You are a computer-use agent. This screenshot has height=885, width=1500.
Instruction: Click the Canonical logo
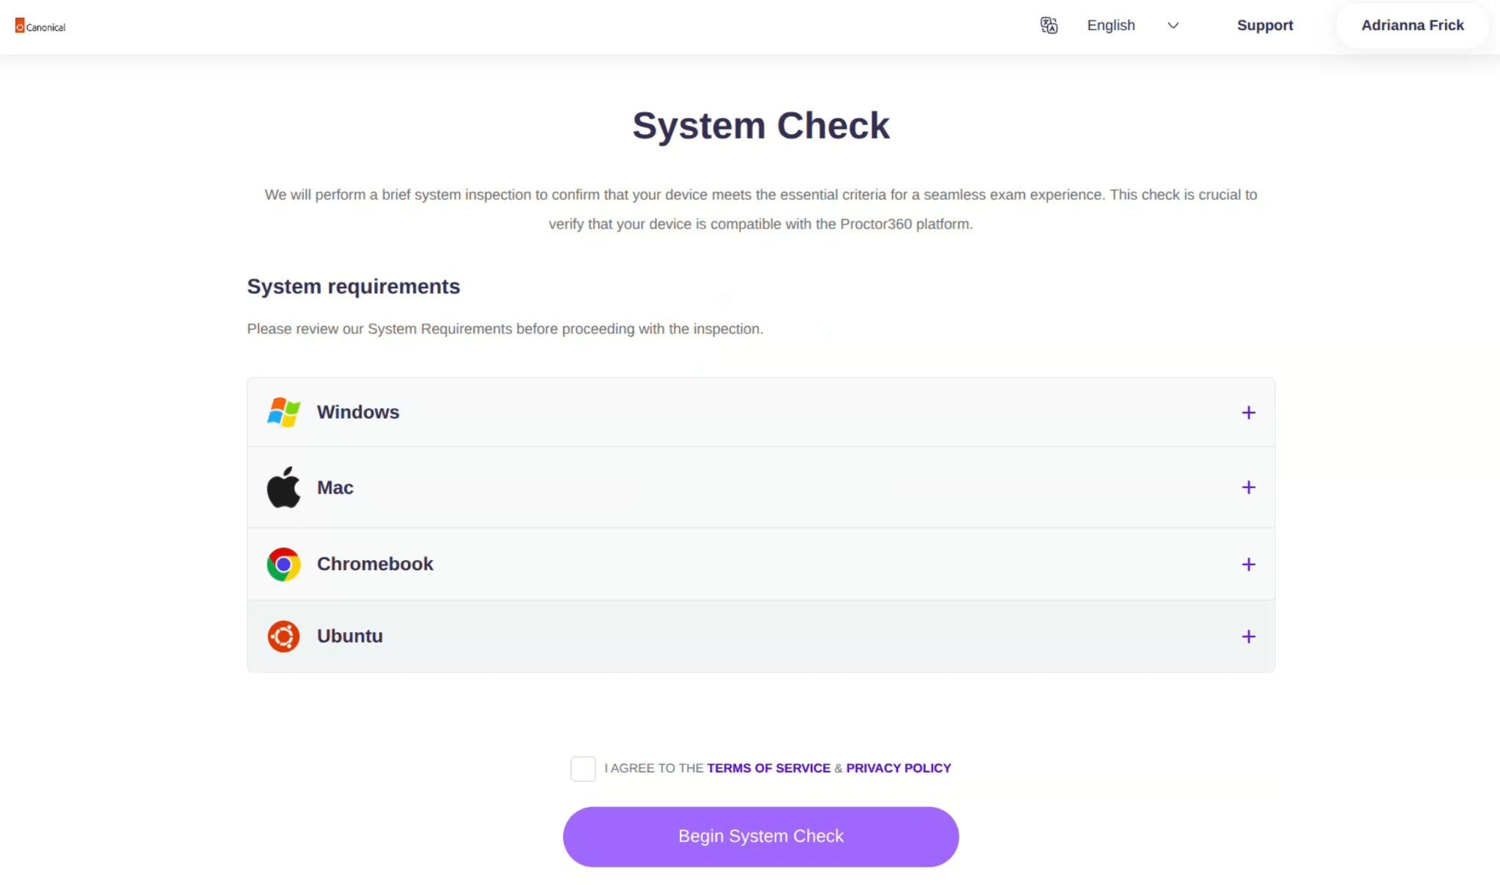[x=40, y=26]
